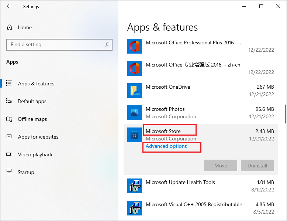Click the Microsoft Store app icon

134,135
